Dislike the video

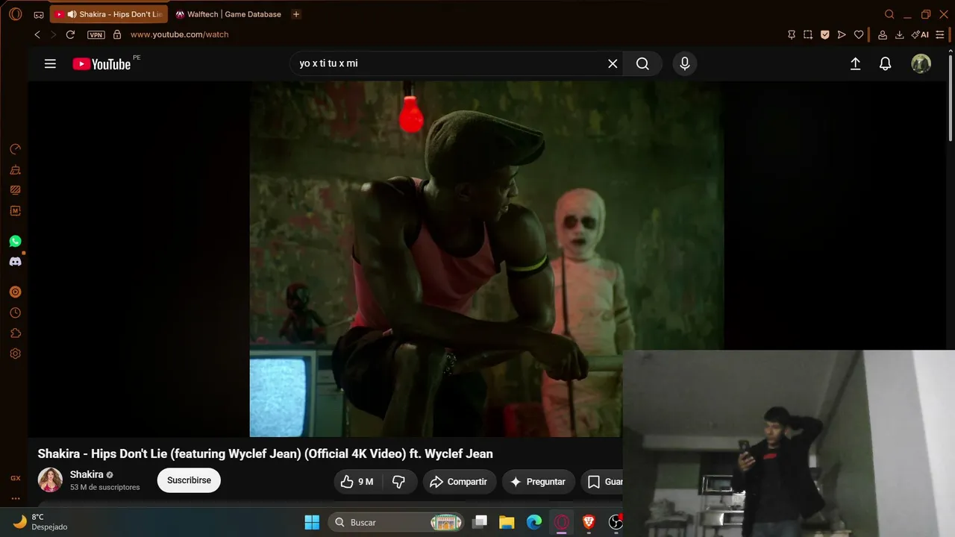click(399, 482)
